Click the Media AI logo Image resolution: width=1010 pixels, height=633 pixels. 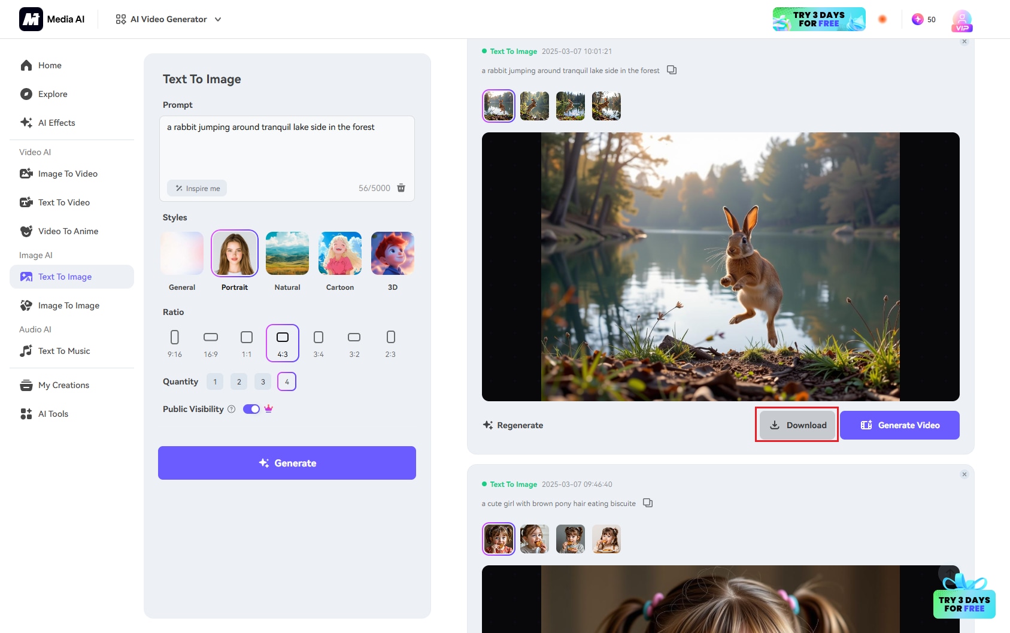52,19
